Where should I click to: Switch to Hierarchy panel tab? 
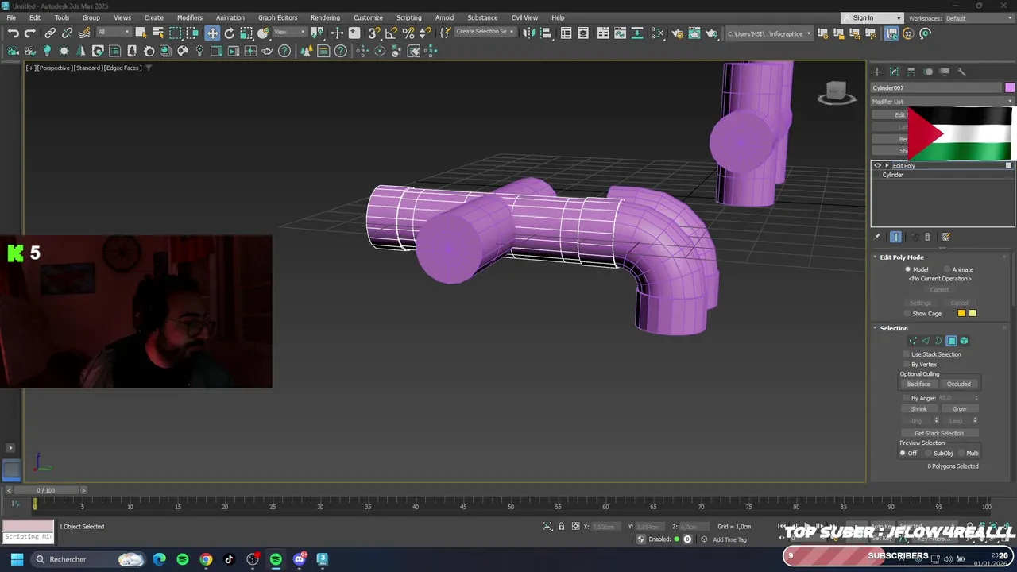pos(911,71)
